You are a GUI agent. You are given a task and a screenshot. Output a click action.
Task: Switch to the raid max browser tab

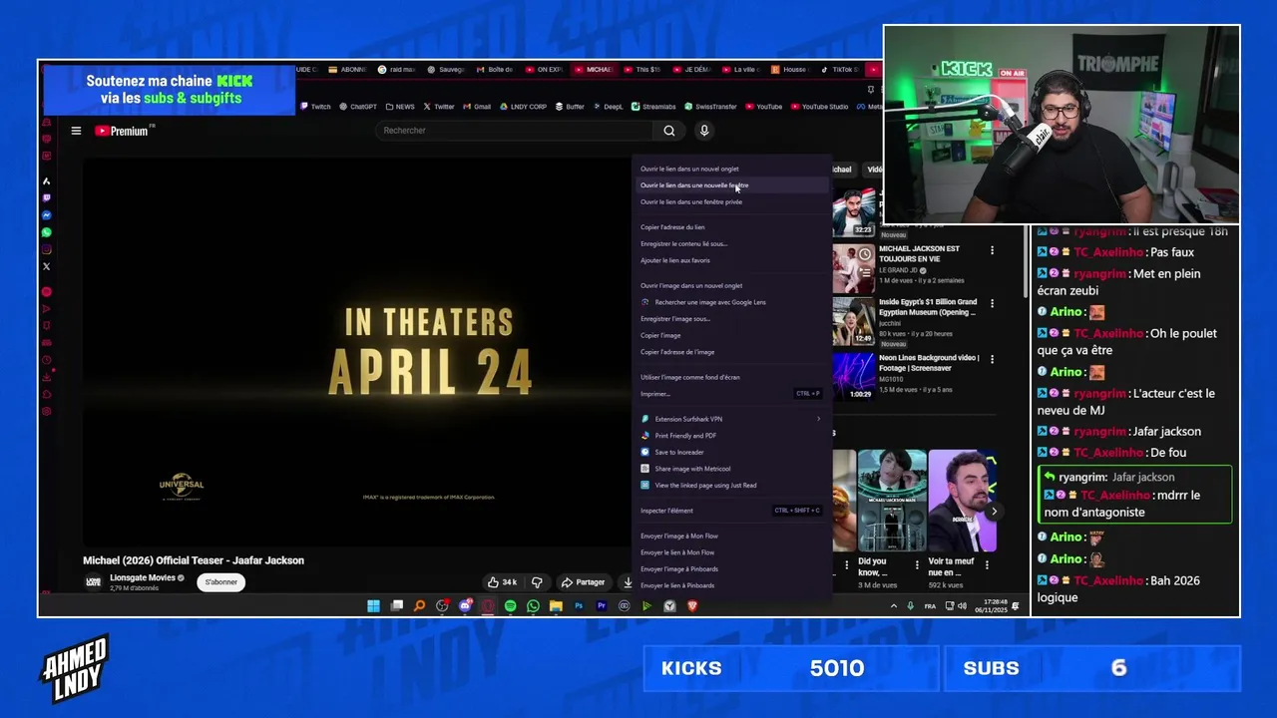tap(397, 70)
